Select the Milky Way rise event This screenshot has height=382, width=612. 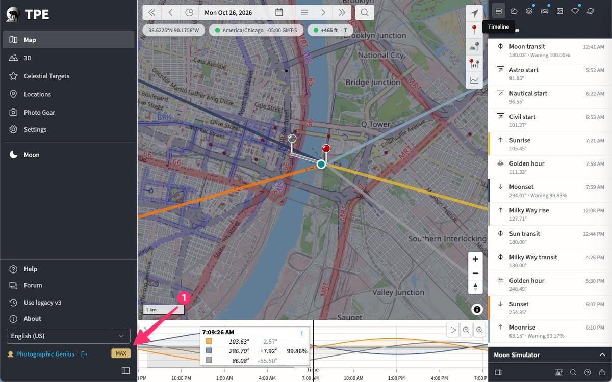(x=550, y=214)
